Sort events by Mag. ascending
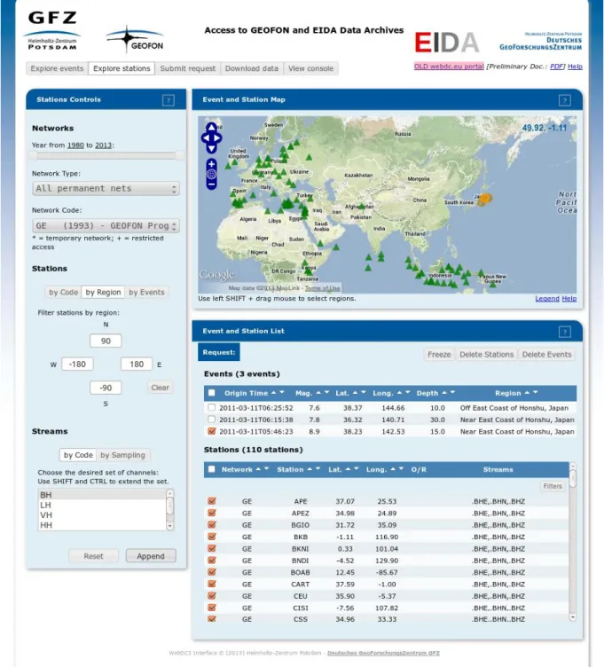The image size is (604, 667). [x=318, y=393]
